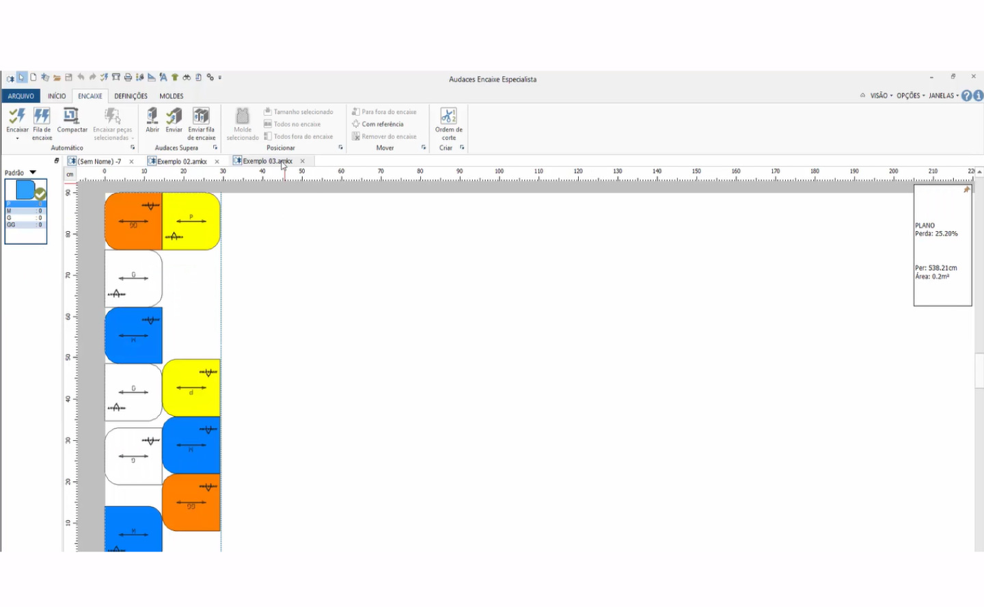Select the ENCAIXE ribbon tab
The image size is (984, 607).
pos(90,96)
